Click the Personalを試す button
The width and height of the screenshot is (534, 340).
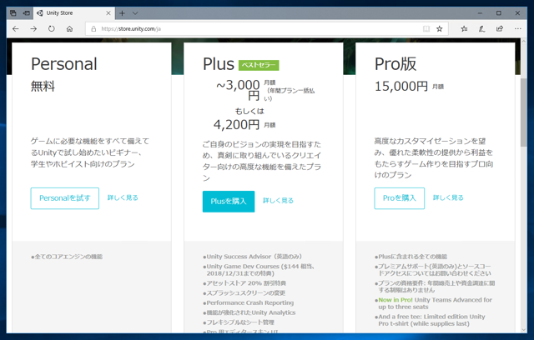[x=65, y=198]
